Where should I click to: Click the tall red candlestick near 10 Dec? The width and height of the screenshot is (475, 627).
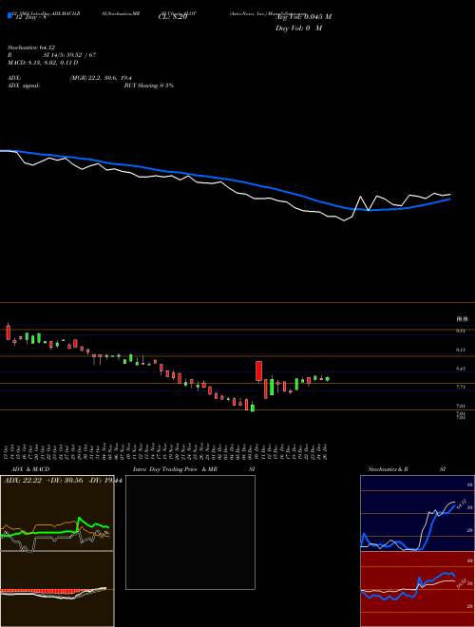tap(259, 371)
